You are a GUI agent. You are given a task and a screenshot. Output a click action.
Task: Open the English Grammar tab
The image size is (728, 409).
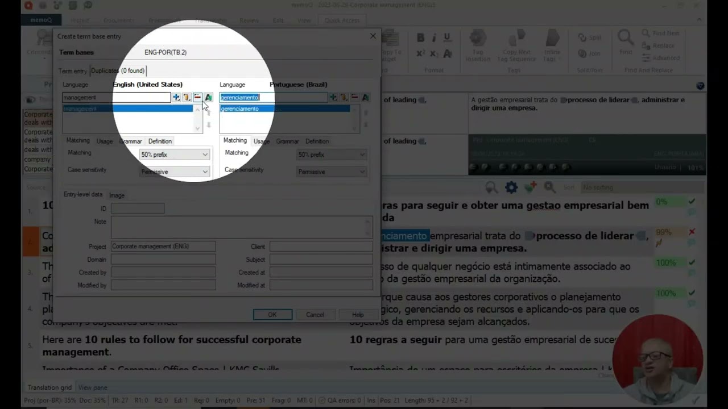tap(130, 141)
